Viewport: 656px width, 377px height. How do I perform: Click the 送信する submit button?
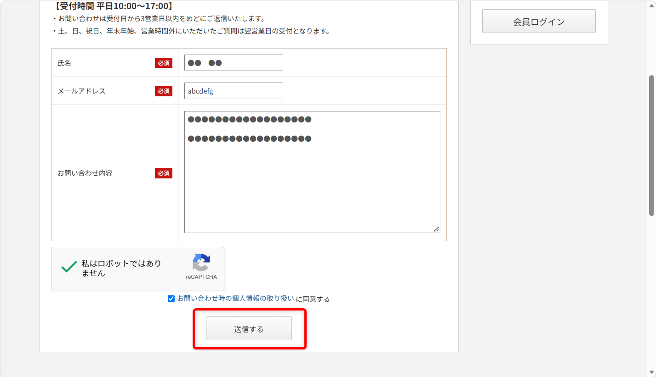pos(249,328)
